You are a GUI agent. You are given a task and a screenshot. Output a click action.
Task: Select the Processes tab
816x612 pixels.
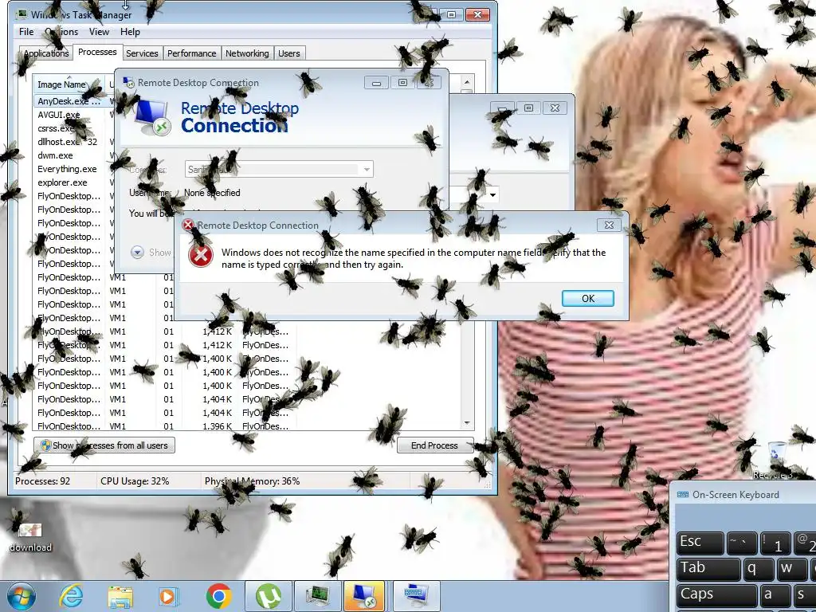[x=97, y=52]
